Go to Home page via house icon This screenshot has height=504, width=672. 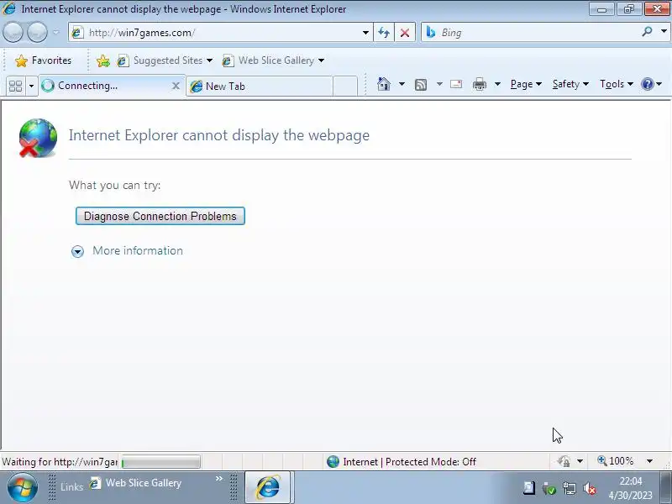tap(384, 84)
